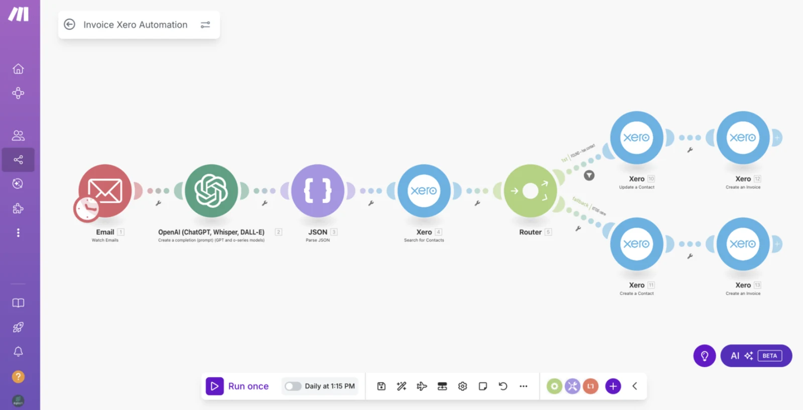803x410 pixels.
Task: Go to Home in sidebar
Action: point(18,69)
